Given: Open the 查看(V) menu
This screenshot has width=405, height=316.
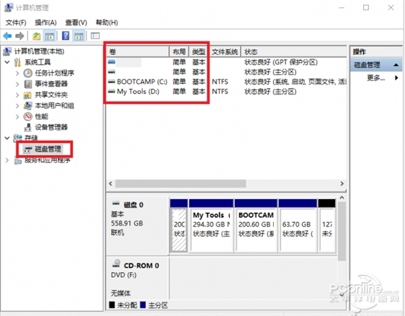Looking at the screenshot, I should (76, 23).
